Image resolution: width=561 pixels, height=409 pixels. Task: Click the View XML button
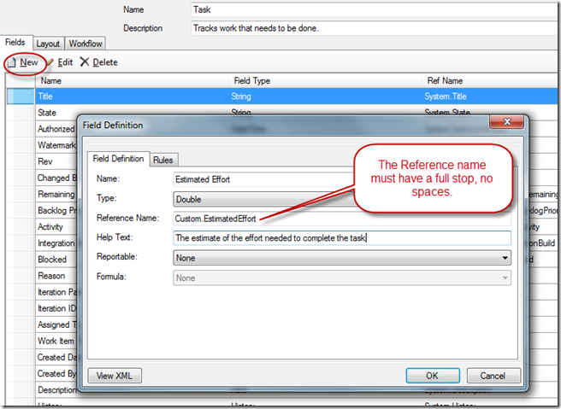point(115,376)
